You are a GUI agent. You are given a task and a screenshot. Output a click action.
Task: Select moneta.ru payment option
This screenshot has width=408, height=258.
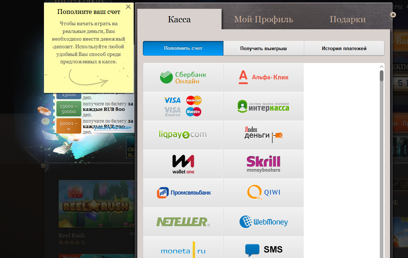183,250
